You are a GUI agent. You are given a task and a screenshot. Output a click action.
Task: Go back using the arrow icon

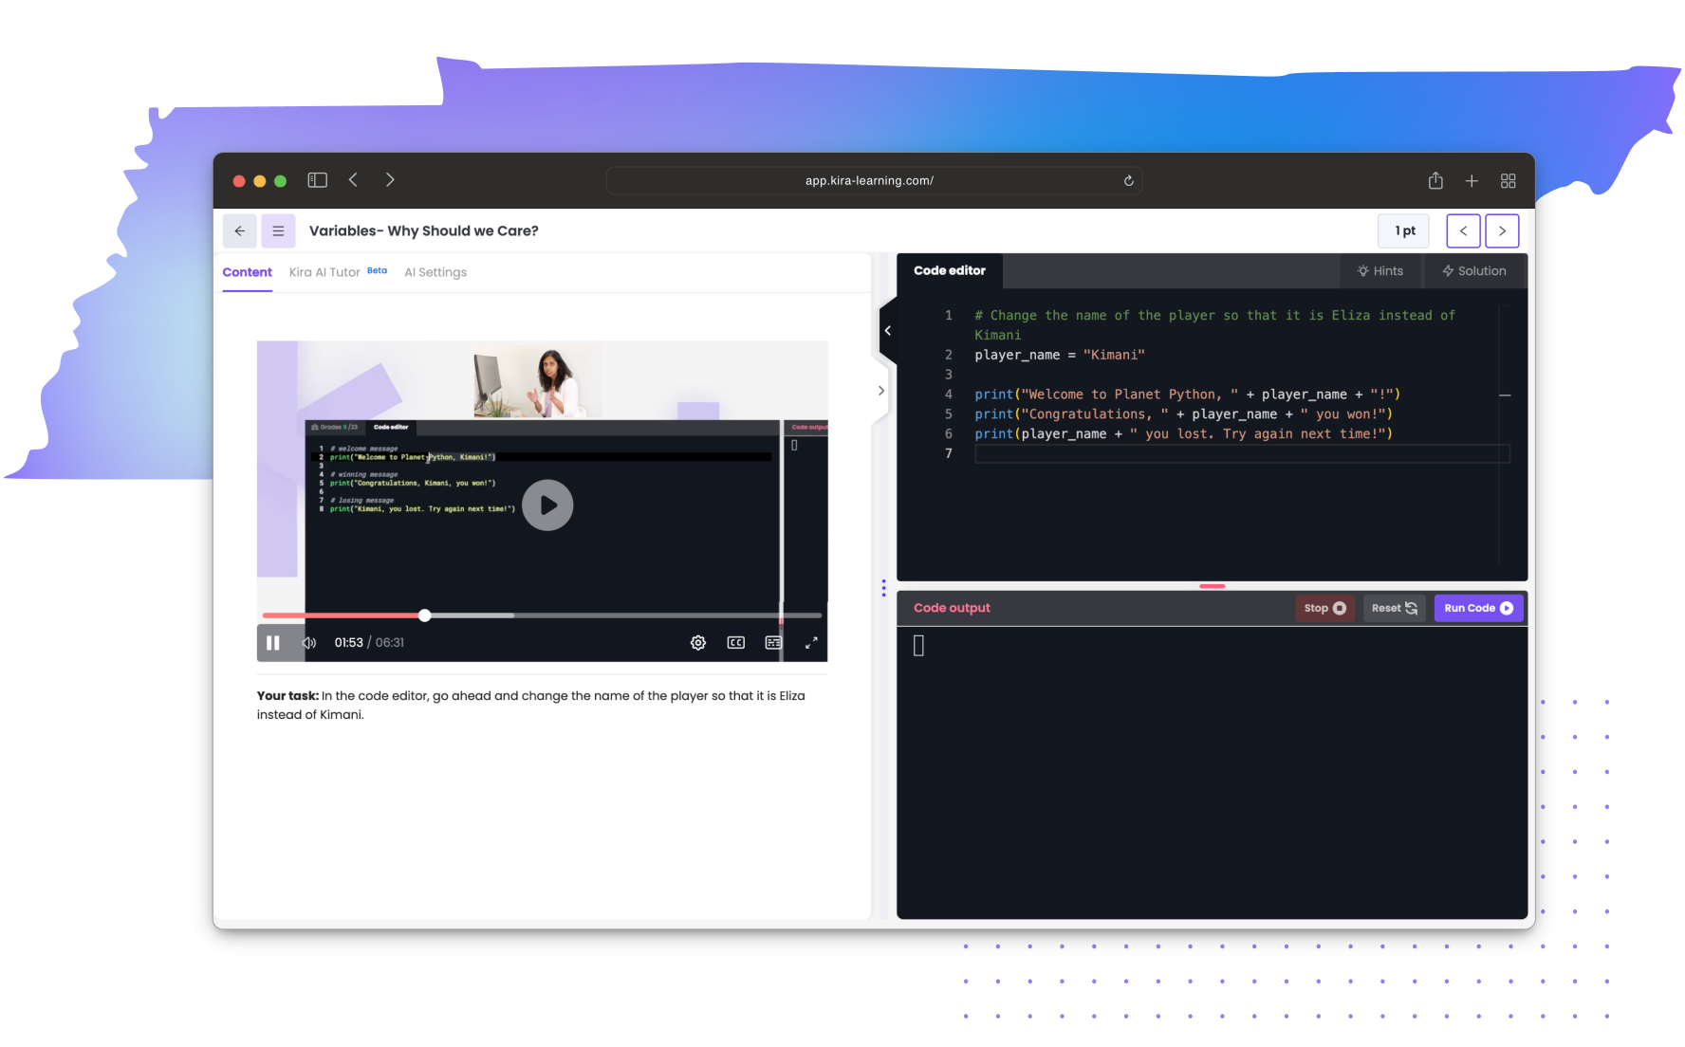click(239, 230)
